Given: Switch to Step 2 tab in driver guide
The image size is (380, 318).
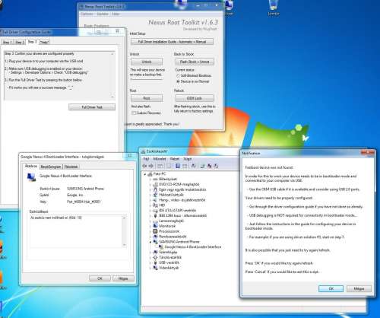Looking at the screenshot, I should (20, 42).
